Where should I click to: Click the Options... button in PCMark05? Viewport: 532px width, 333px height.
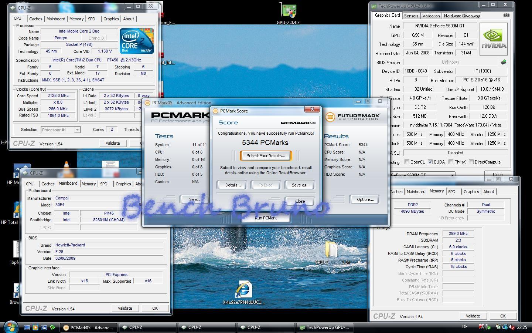(365, 199)
